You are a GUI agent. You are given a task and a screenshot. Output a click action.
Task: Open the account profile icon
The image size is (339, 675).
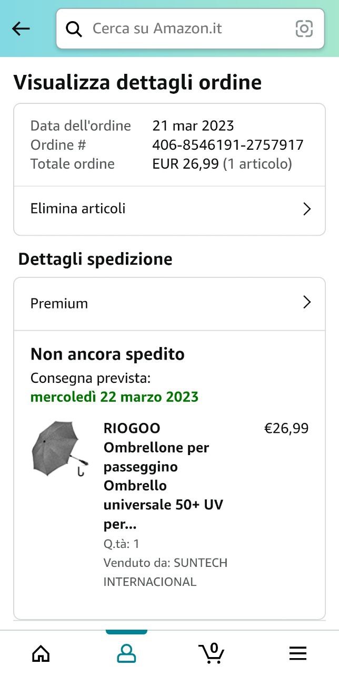(126, 654)
